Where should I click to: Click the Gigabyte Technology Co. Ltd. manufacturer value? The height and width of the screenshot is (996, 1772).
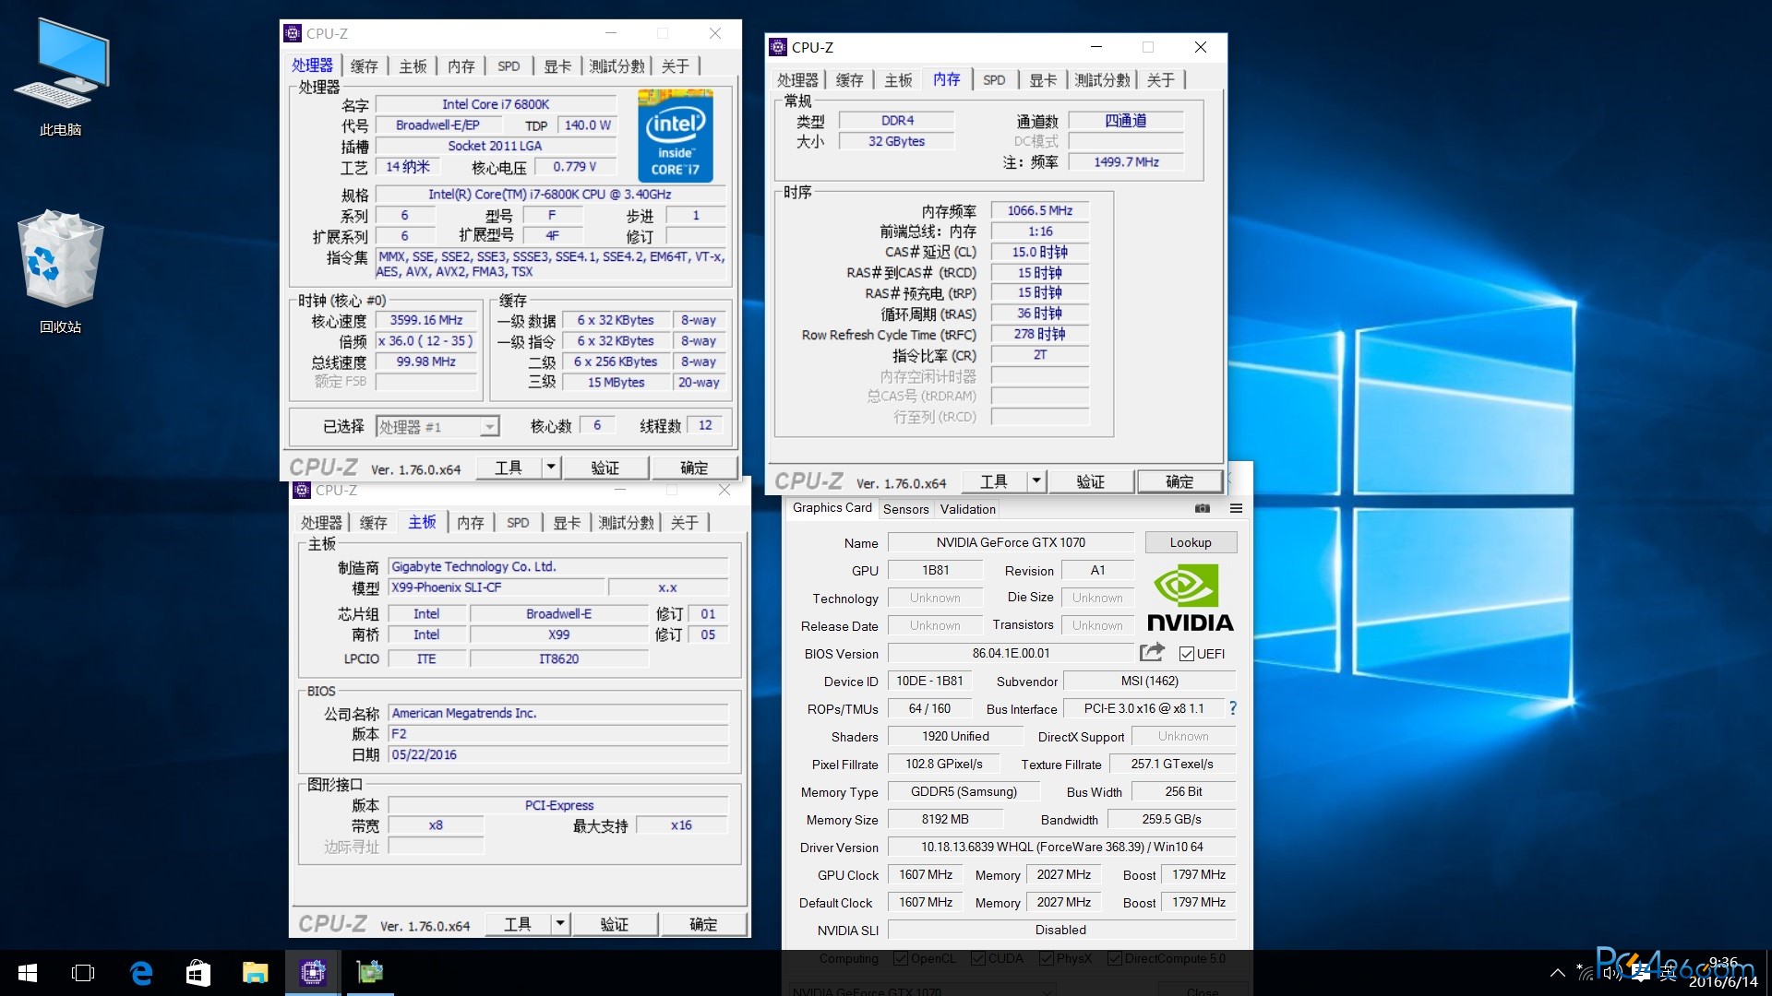pyautogui.click(x=558, y=566)
